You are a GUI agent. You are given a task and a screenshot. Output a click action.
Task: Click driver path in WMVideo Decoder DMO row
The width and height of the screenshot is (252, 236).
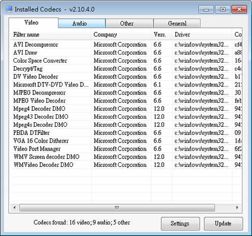pos(202,165)
